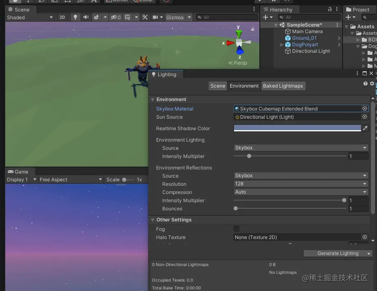This screenshot has height=291, width=377.
Task: Click blue Z axis on orientation gizmo
Action: click(240, 50)
